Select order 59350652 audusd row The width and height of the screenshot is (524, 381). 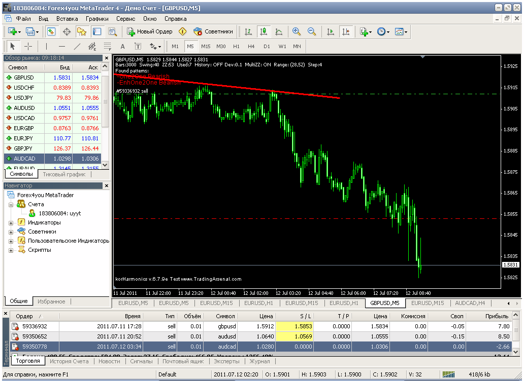260,336
